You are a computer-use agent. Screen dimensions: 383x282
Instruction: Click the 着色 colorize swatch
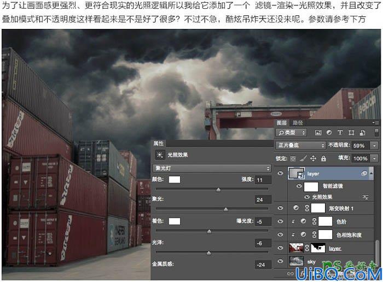(175, 221)
